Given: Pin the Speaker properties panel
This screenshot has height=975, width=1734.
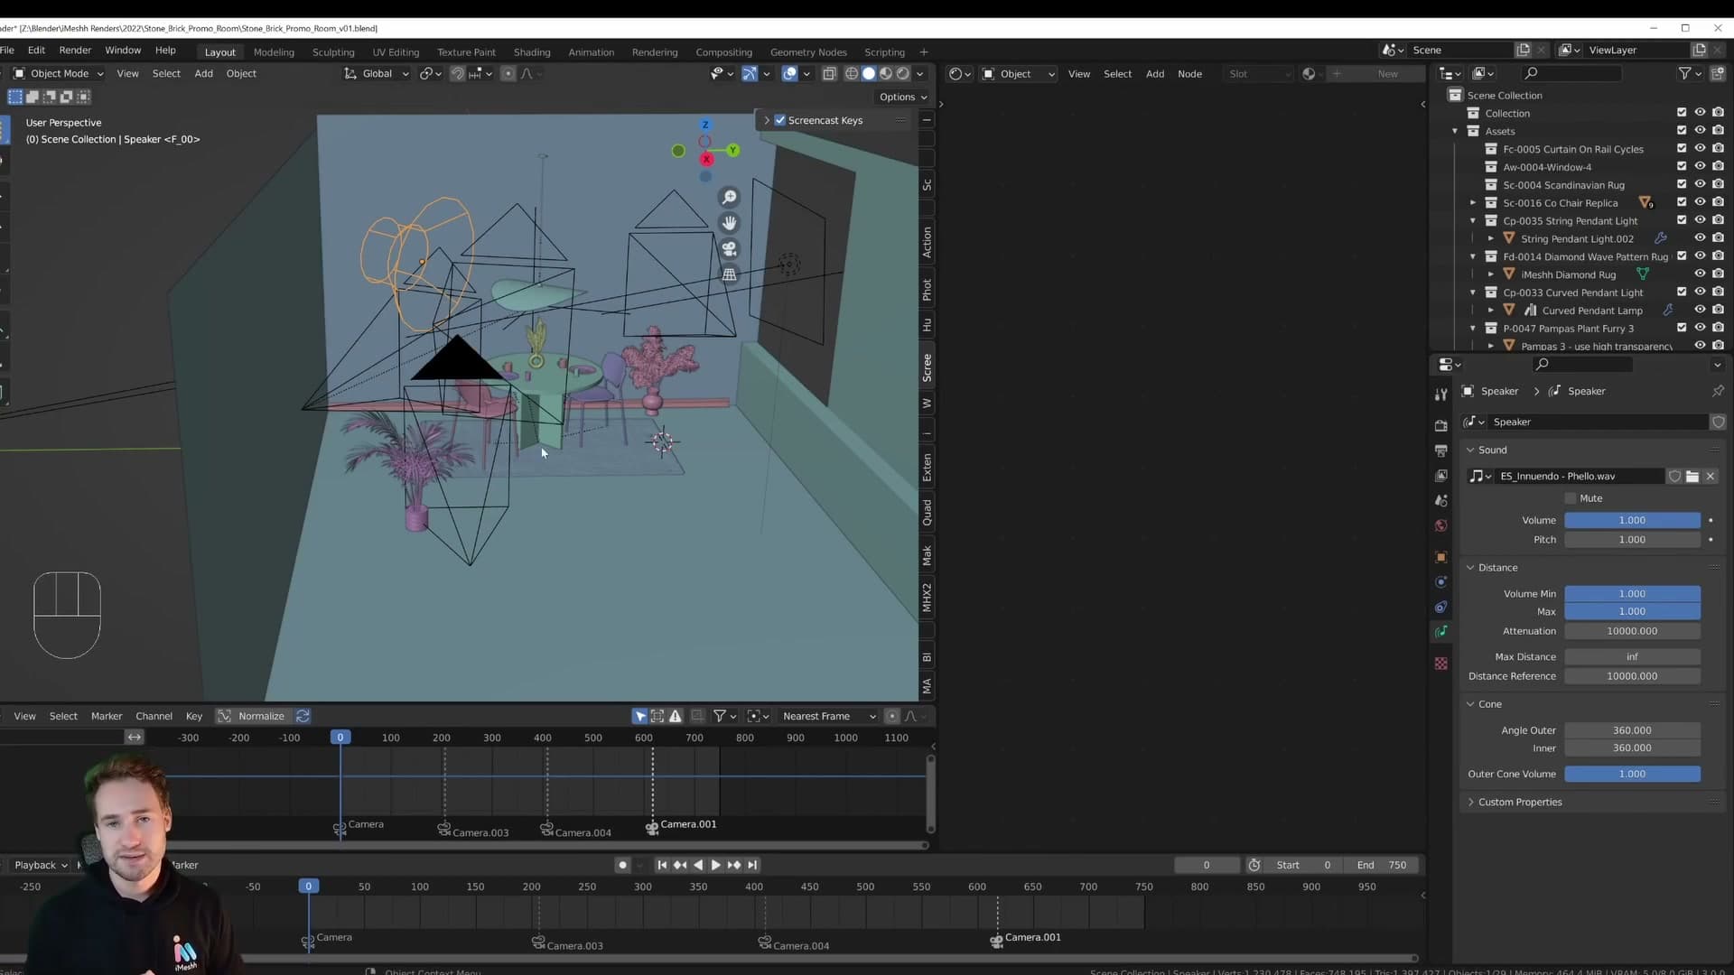Looking at the screenshot, I should (x=1717, y=391).
